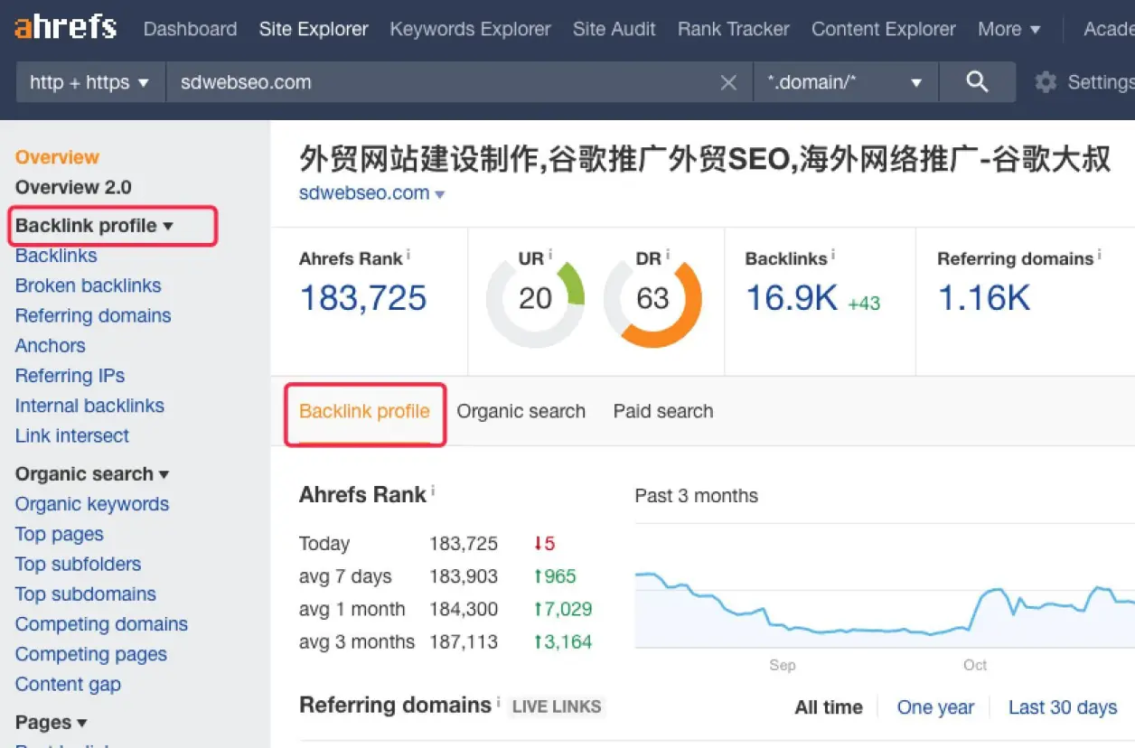This screenshot has width=1135, height=748.
Task: Click info icon beside Referring domains metric
Action: (1099, 257)
